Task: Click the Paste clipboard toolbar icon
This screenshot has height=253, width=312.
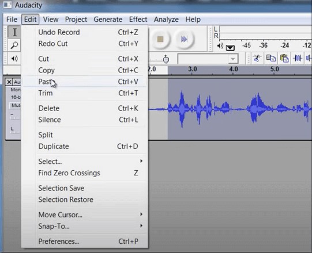Action: pos(284,59)
